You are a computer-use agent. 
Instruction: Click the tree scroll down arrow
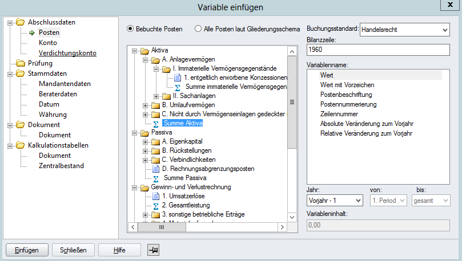point(292,217)
